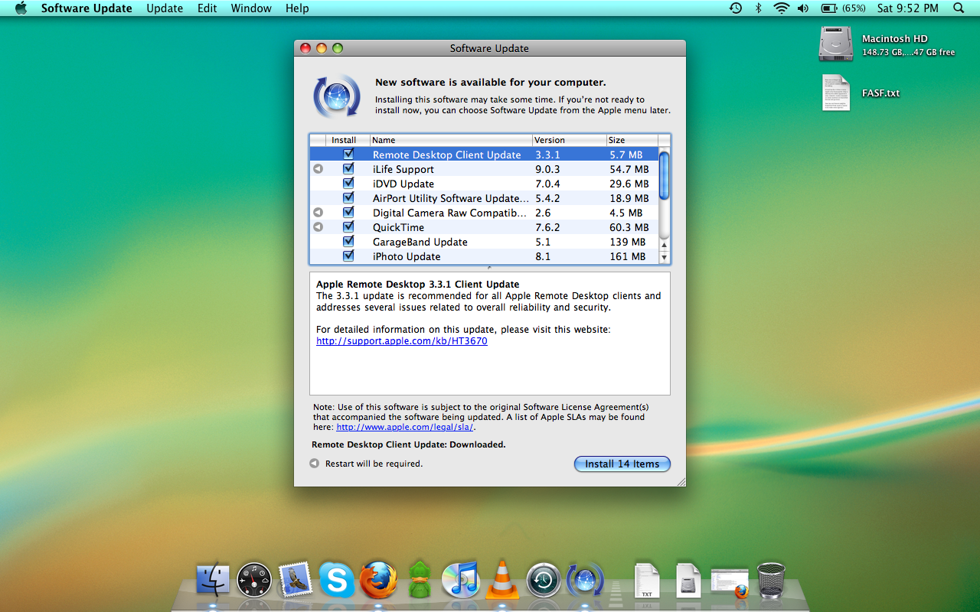This screenshot has width=980, height=612.
Task: Click restart arrow on Digital Camera Raw row
Action: pos(318,213)
